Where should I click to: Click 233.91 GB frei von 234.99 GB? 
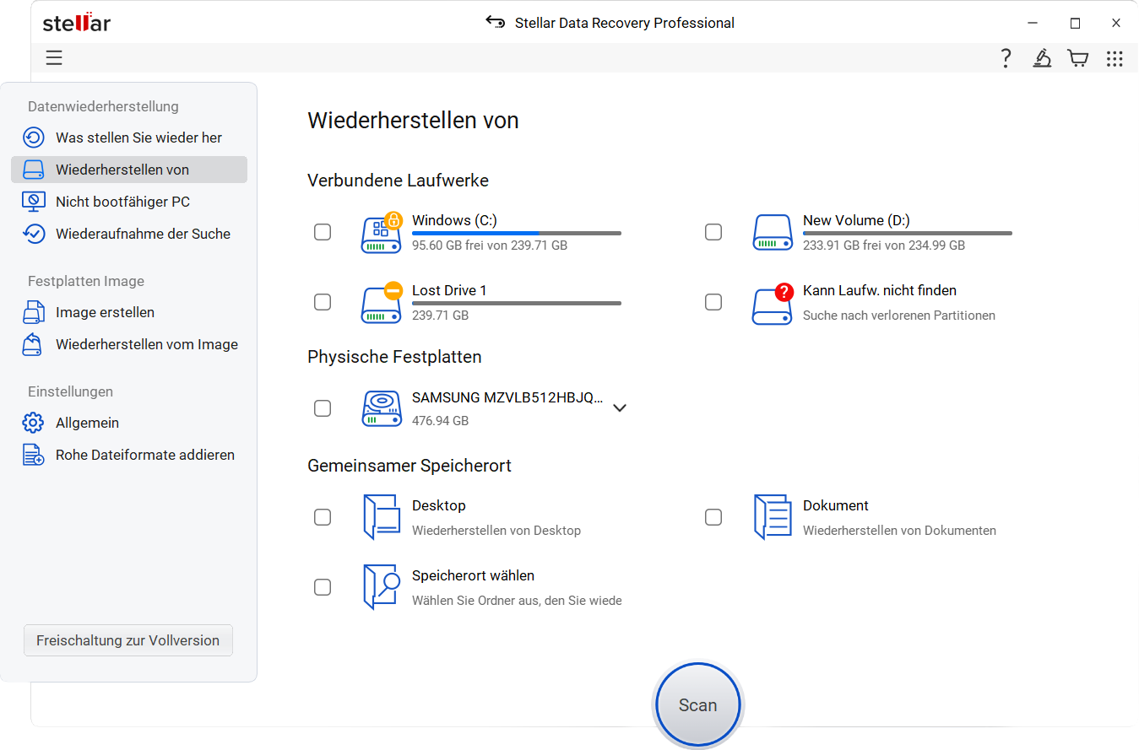point(884,246)
